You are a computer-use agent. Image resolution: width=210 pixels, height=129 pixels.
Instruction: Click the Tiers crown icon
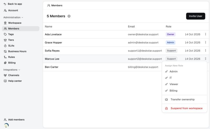[x=5, y=40]
